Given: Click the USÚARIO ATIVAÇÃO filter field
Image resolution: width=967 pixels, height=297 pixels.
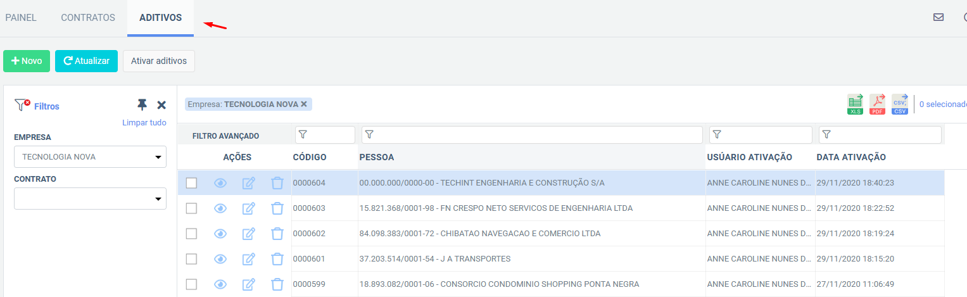Looking at the screenshot, I should click(x=761, y=135).
